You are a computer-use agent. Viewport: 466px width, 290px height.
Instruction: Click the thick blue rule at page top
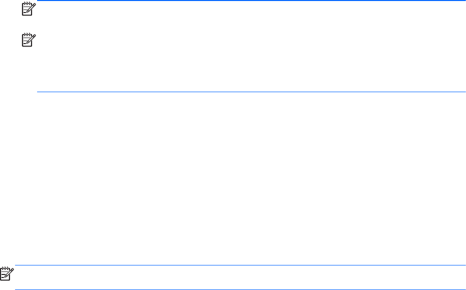coord(251,1)
